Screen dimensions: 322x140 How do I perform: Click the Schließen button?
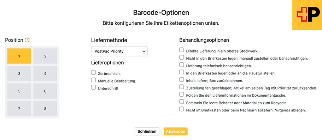pyautogui.click(x=147, y=132)
